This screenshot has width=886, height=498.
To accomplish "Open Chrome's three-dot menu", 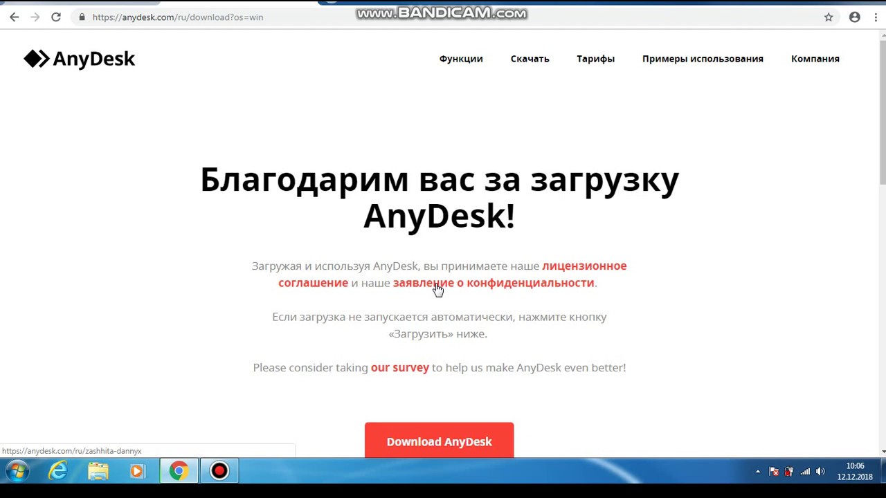I will coord(876,17).
